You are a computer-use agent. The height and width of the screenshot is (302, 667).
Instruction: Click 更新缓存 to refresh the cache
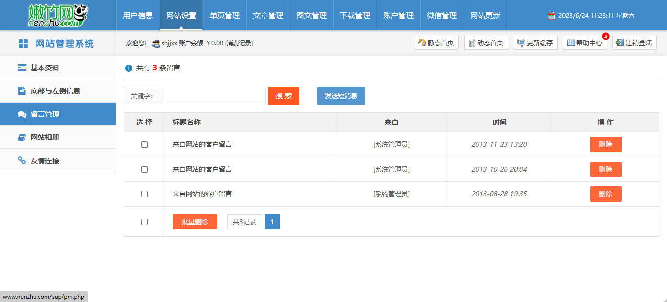coord(535,43)
